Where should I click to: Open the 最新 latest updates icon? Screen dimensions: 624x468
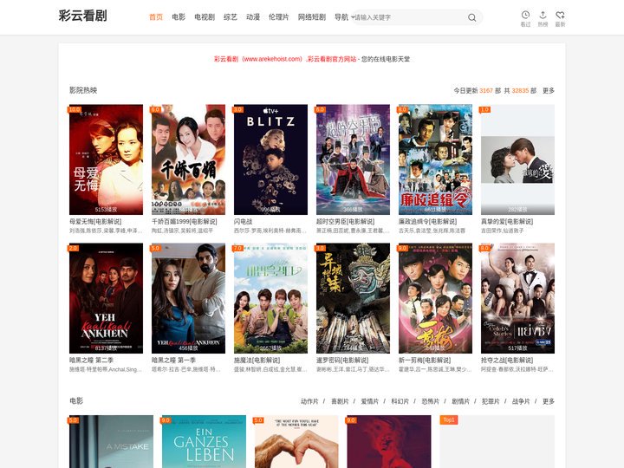pyautogui.click(x=560, y=18)
